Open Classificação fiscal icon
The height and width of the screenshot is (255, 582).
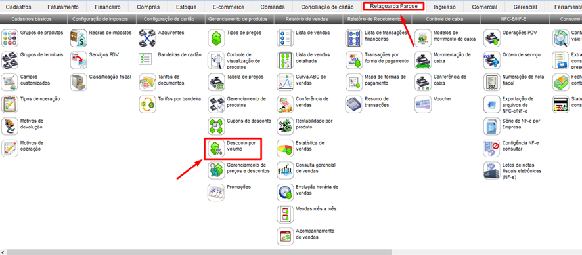[x=79, y=83]
